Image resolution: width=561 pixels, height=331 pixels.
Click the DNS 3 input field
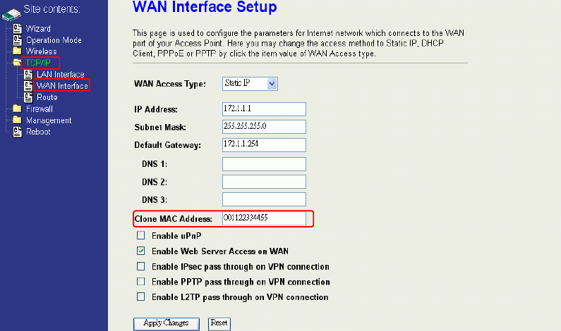[x=264, y=199]
